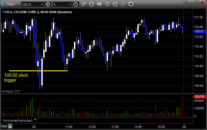207x130 pixels.
Task: Start bar replay with the play icon
Action: coord(107,4)
